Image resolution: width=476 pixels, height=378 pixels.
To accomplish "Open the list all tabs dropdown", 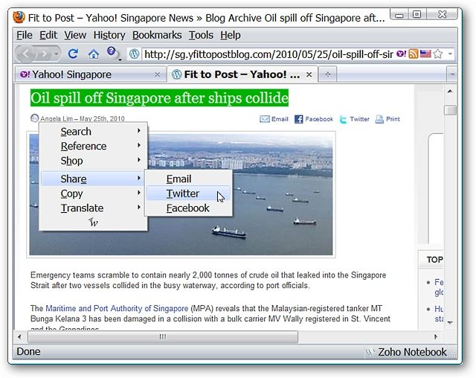I will [452, 74].
